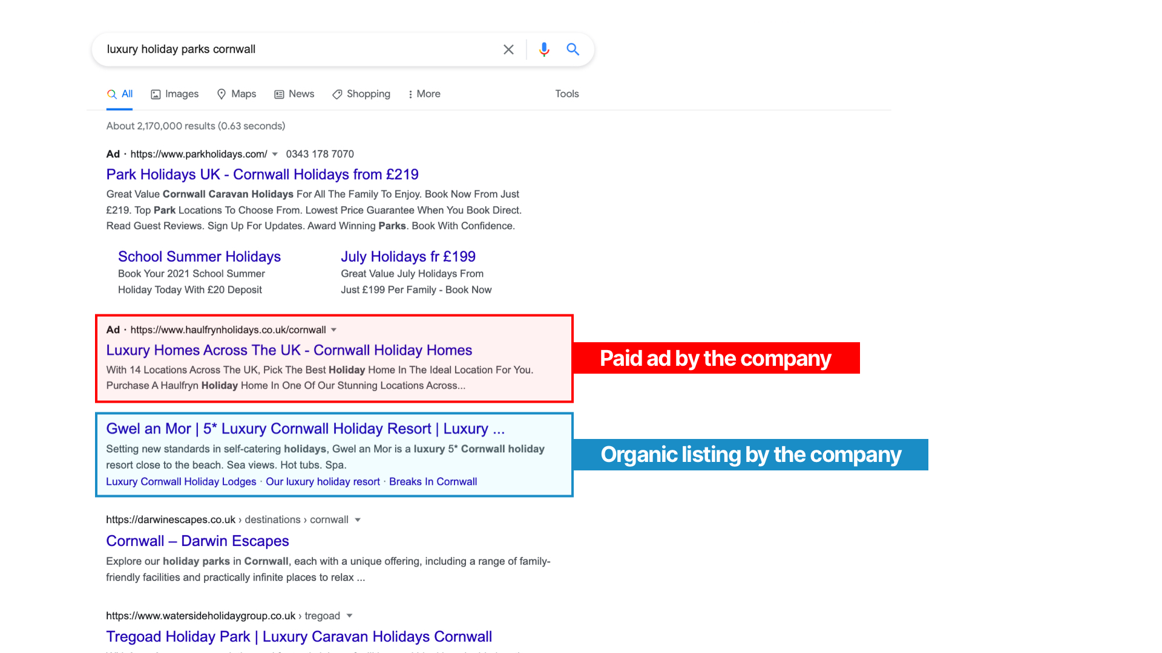Open July Holidays fr £199 sitelink
Viewport: 1162px width, 653px height.
click(x=408, y=256)
